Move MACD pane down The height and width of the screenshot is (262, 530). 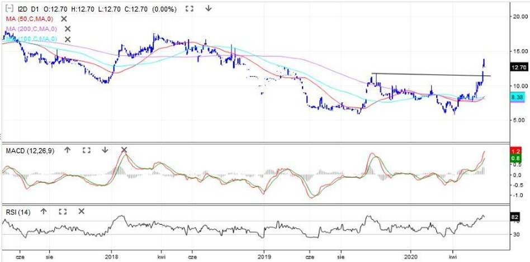pos(105,150)
